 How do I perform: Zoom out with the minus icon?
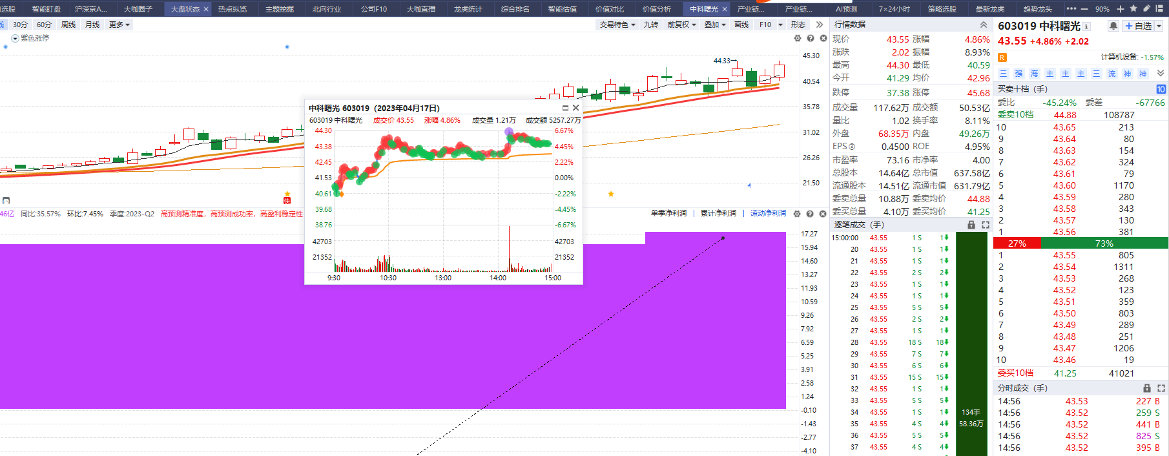point(1084,9)
